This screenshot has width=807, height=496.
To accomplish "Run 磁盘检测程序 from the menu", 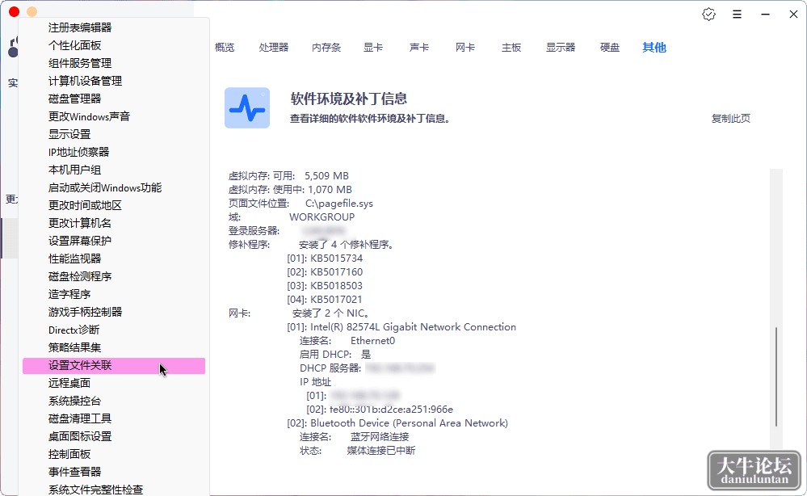I will (x=114, y=276).
